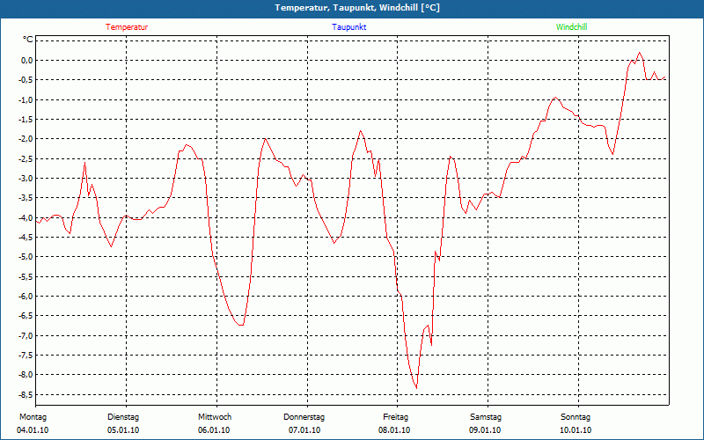Click the highest temperature peak on Sonntag
Image resolution: width=704 pixels, height=440 pixels.
pos(640,53)
